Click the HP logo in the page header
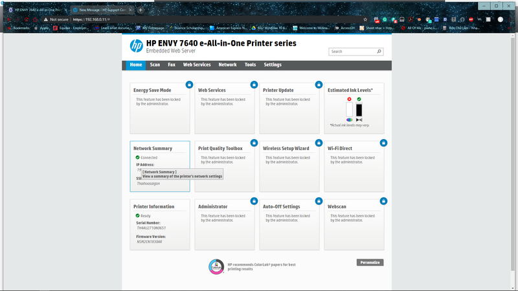 click(136, 46)
